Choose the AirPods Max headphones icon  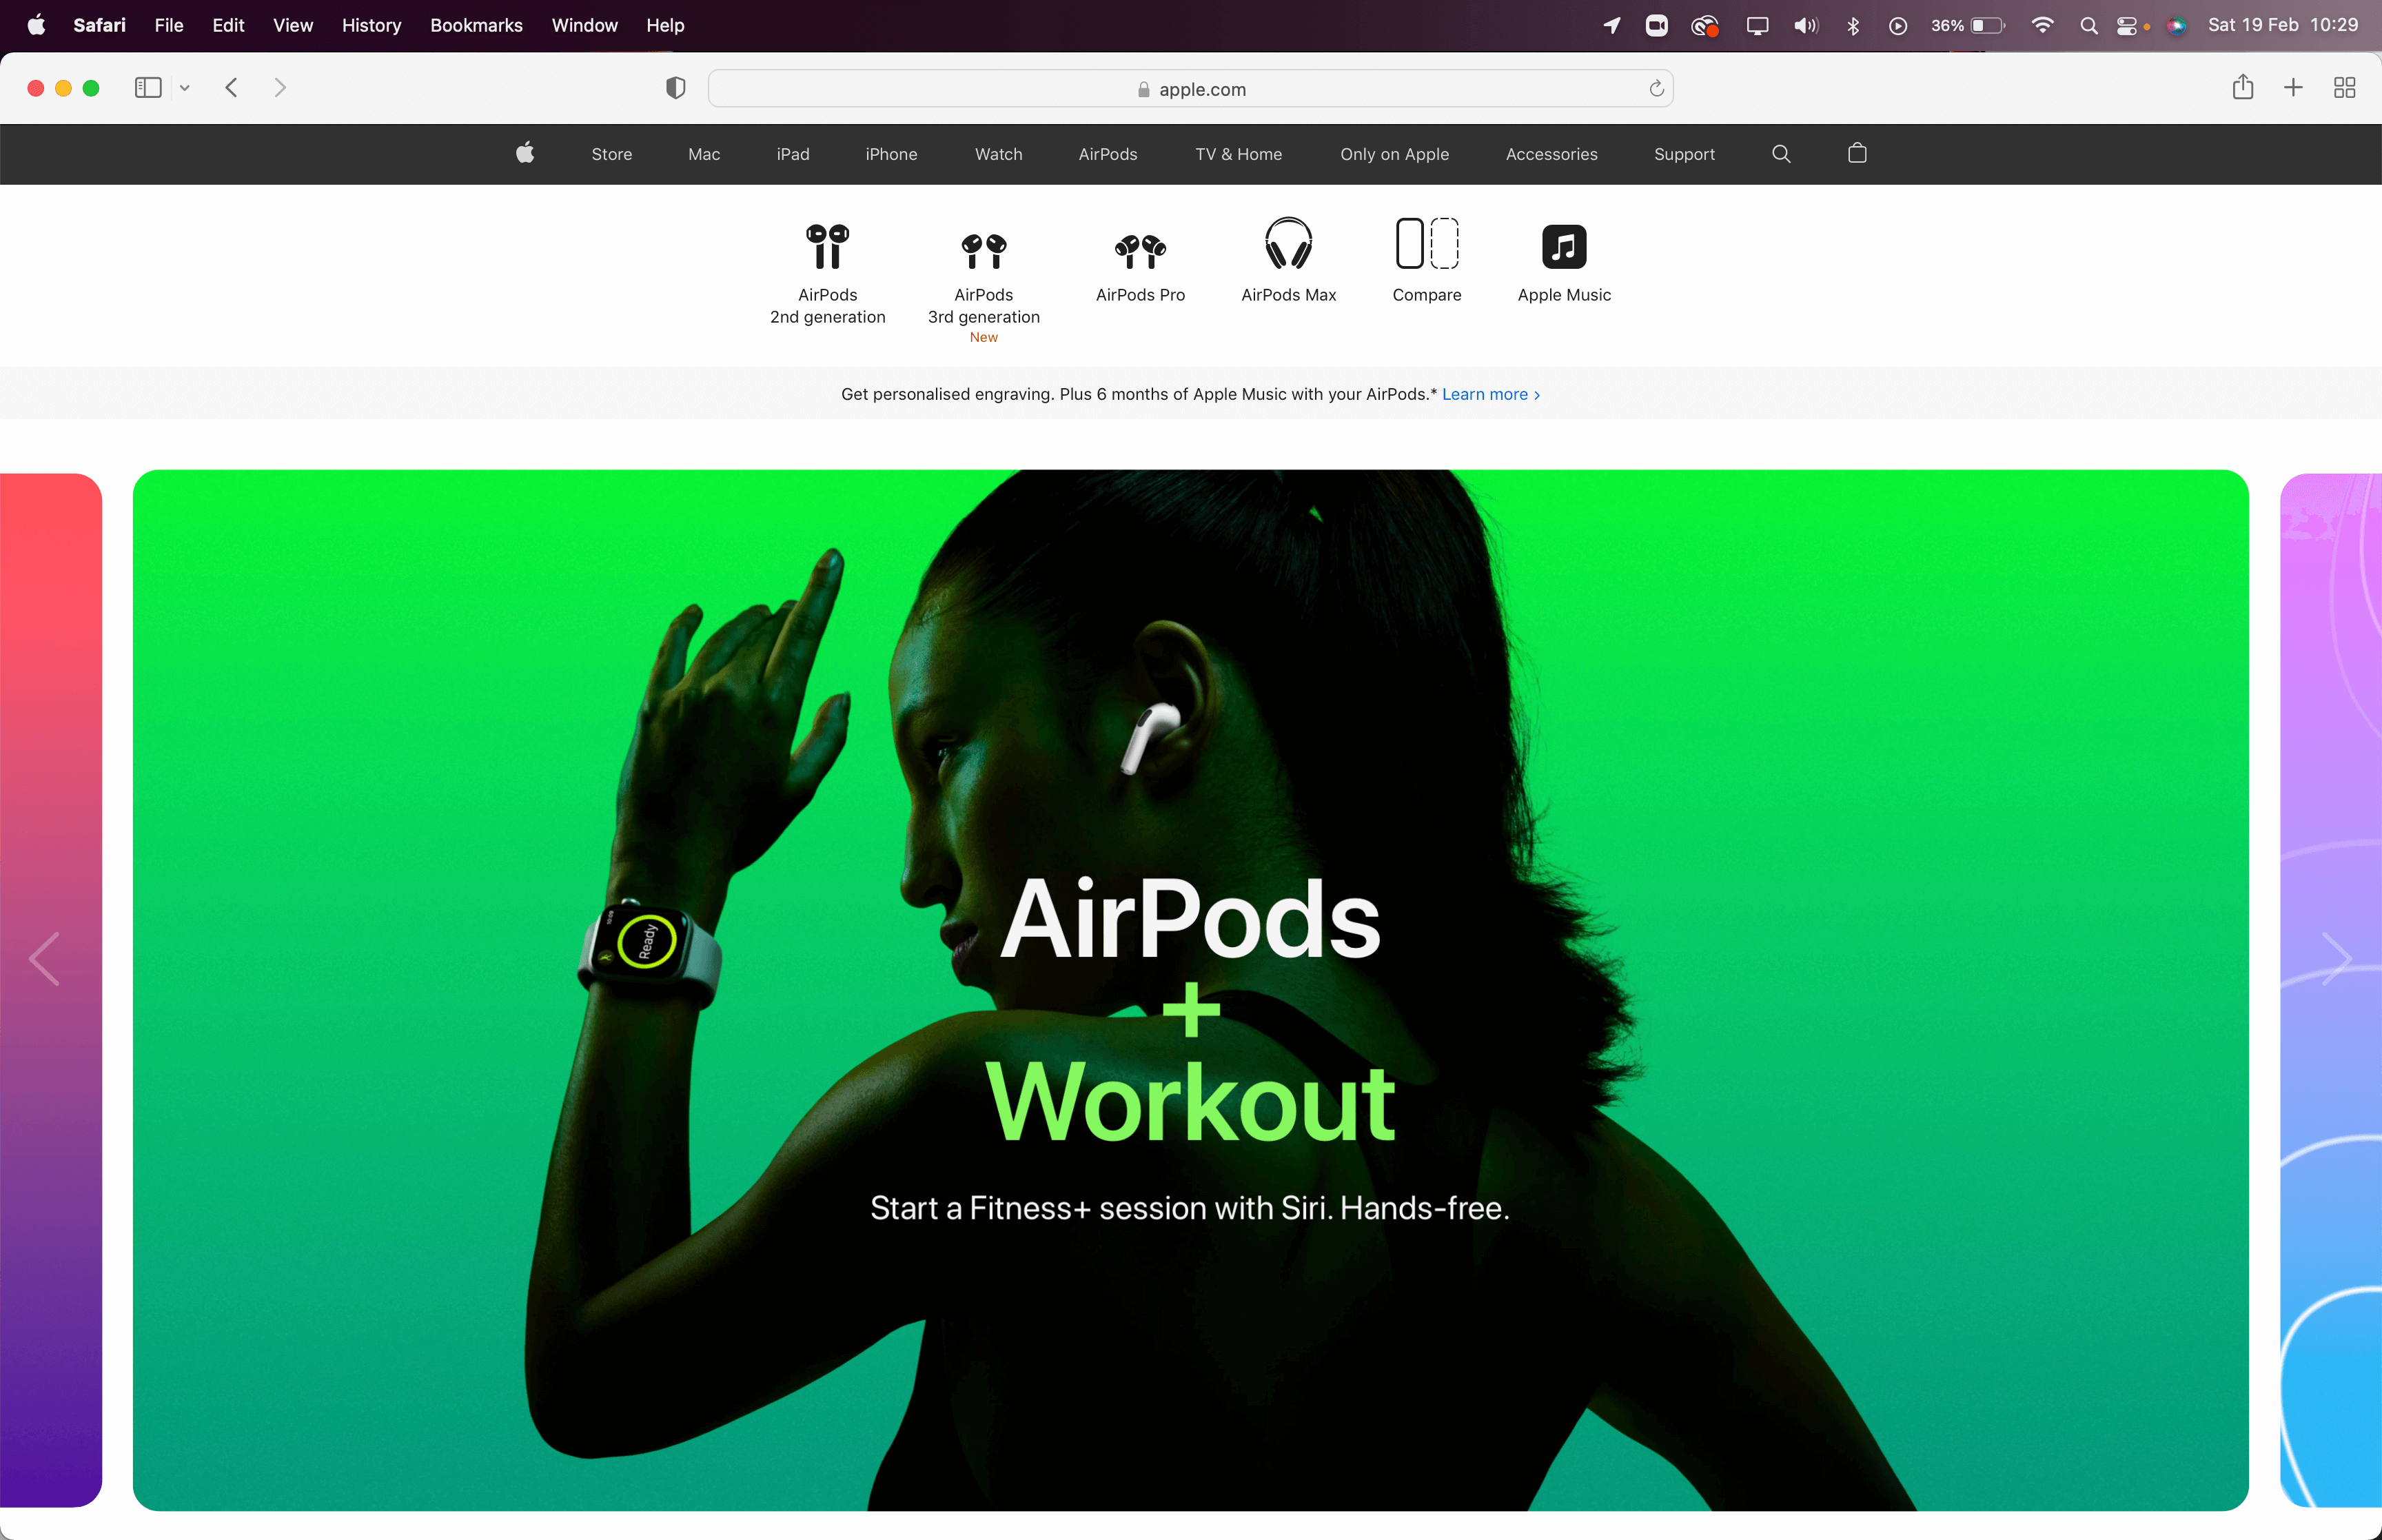[x=1288, y=243]
